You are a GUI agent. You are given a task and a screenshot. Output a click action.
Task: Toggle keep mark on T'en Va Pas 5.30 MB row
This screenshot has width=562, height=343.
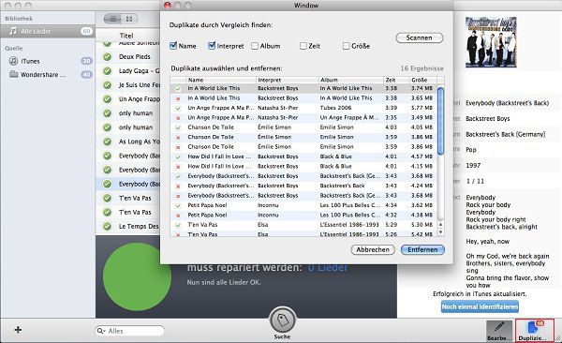[178, 225]
